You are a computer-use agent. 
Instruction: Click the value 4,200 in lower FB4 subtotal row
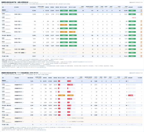tap(96, 105)
